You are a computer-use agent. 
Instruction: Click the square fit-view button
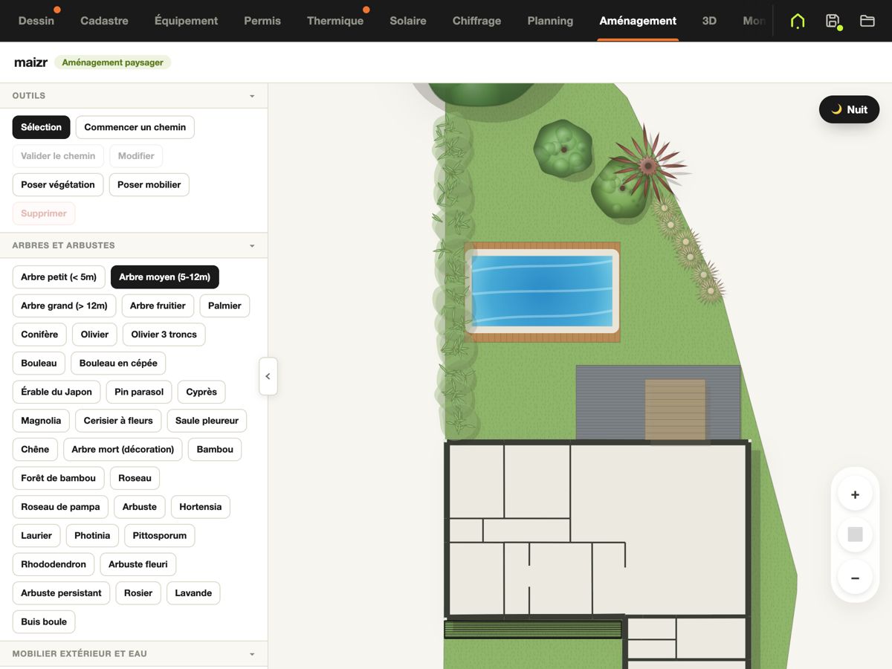click(855, 534)
